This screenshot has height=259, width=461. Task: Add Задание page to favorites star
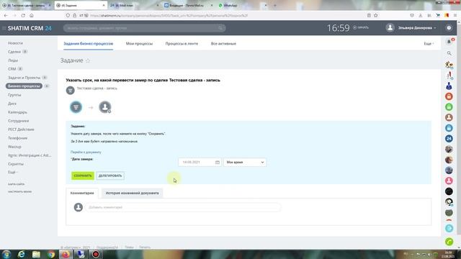(88, 60)
